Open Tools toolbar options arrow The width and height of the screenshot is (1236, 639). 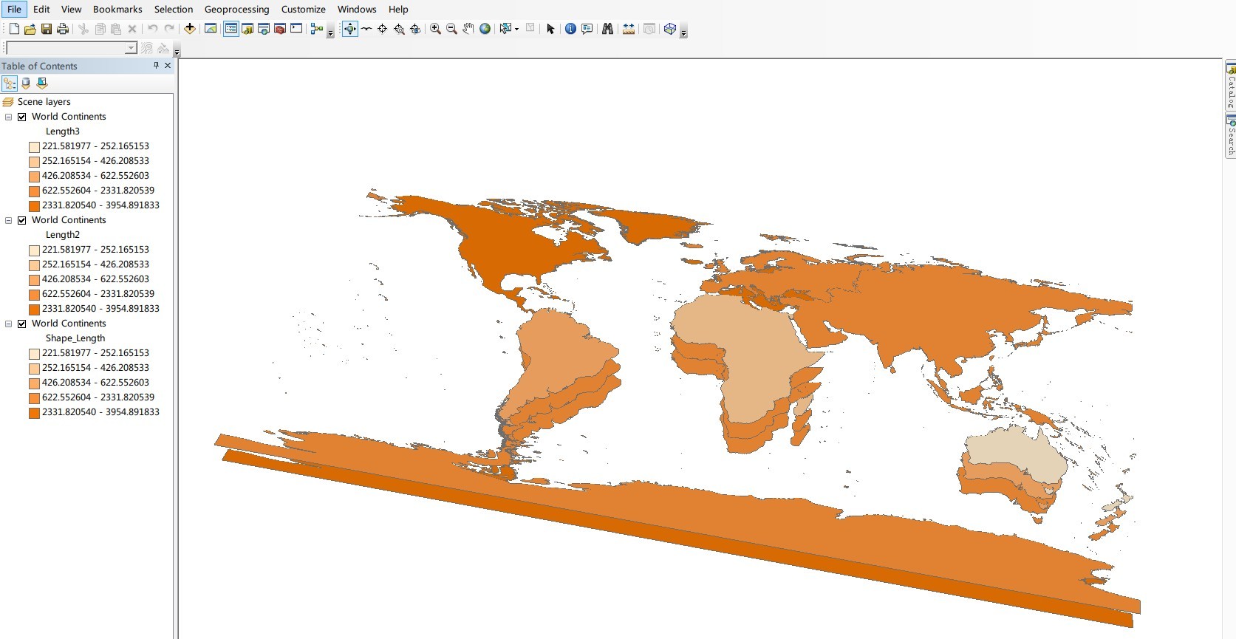pos(683,32)
